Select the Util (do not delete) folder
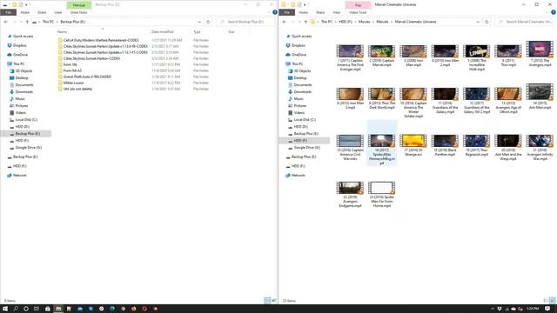557x313 pixels. [77, 89]
